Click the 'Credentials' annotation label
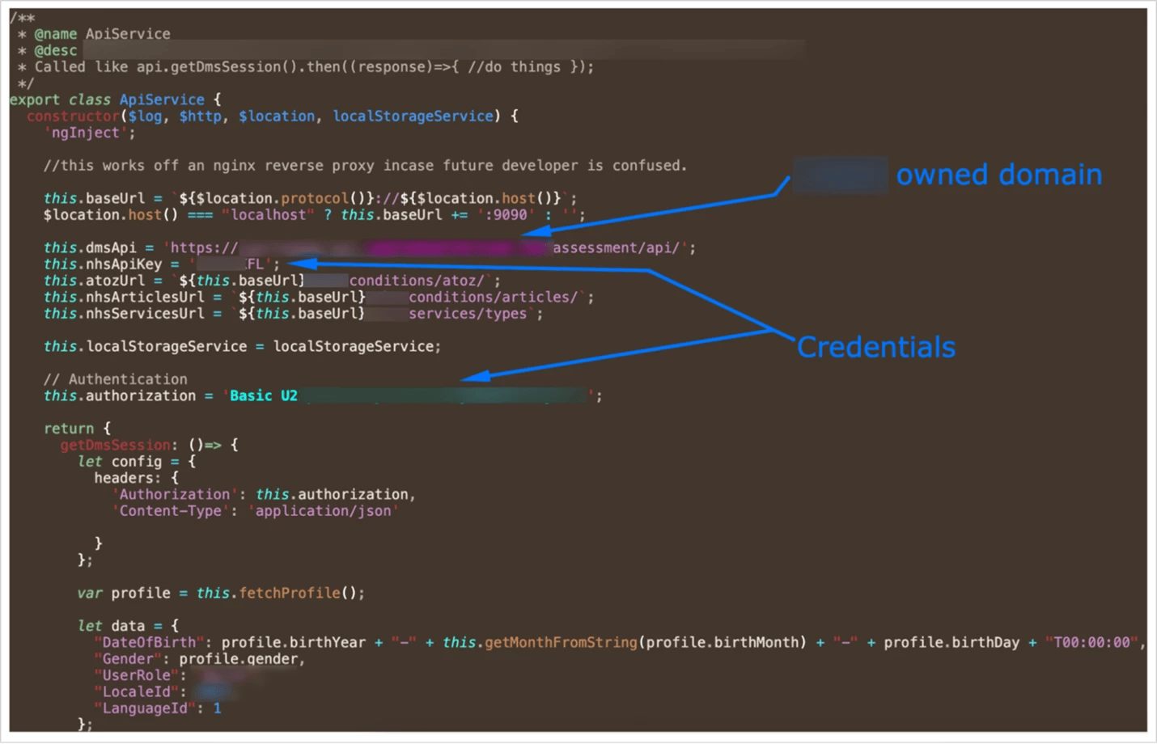1157x744 pixels. point(876,346)
